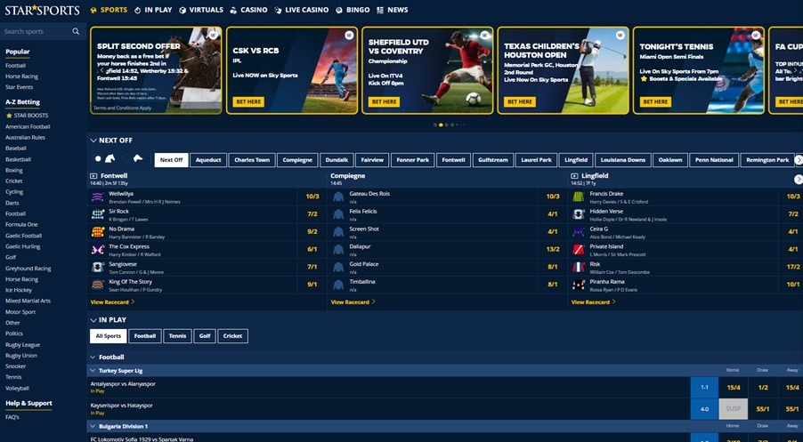The width and height of the screenshot is (803, 442).
Task: Filter in-play by Cricket tab
Action: click(232, 336)
